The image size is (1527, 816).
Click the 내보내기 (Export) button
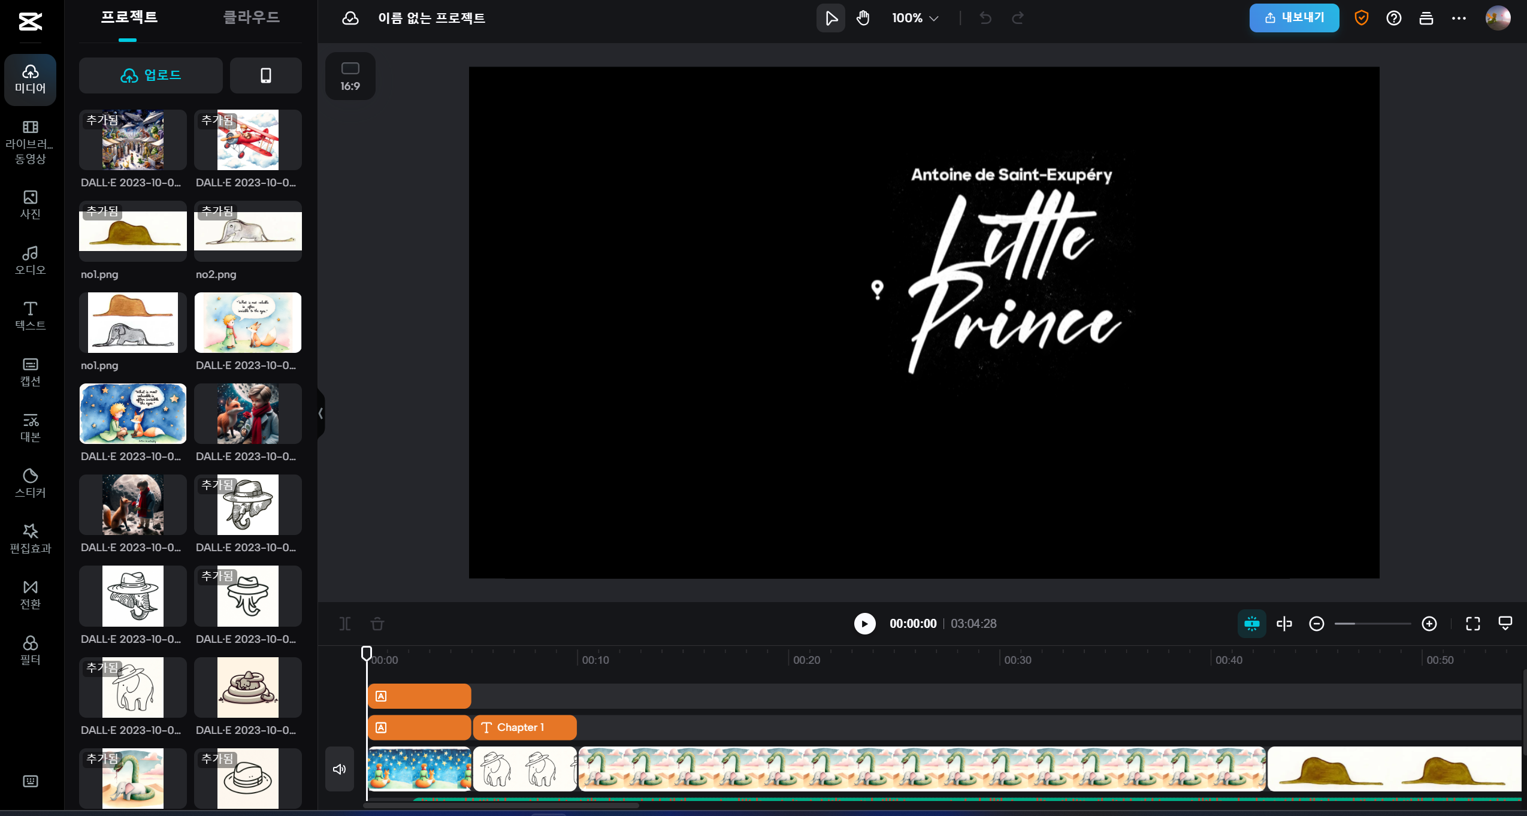[x=1294, y=18]
